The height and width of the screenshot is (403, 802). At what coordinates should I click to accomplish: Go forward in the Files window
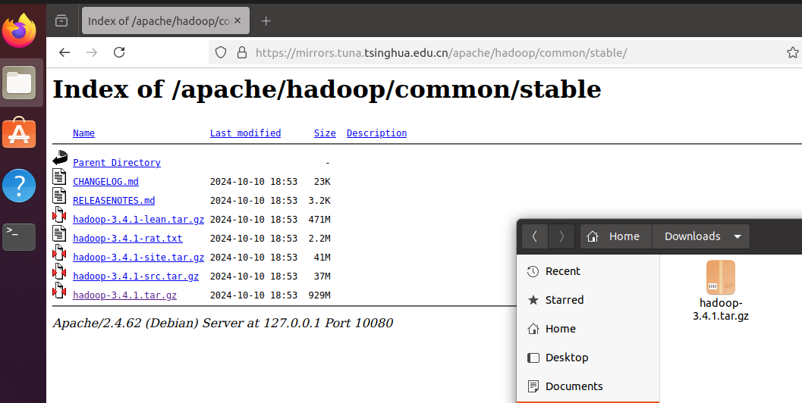pyautogui.click(x=561, y=236)
